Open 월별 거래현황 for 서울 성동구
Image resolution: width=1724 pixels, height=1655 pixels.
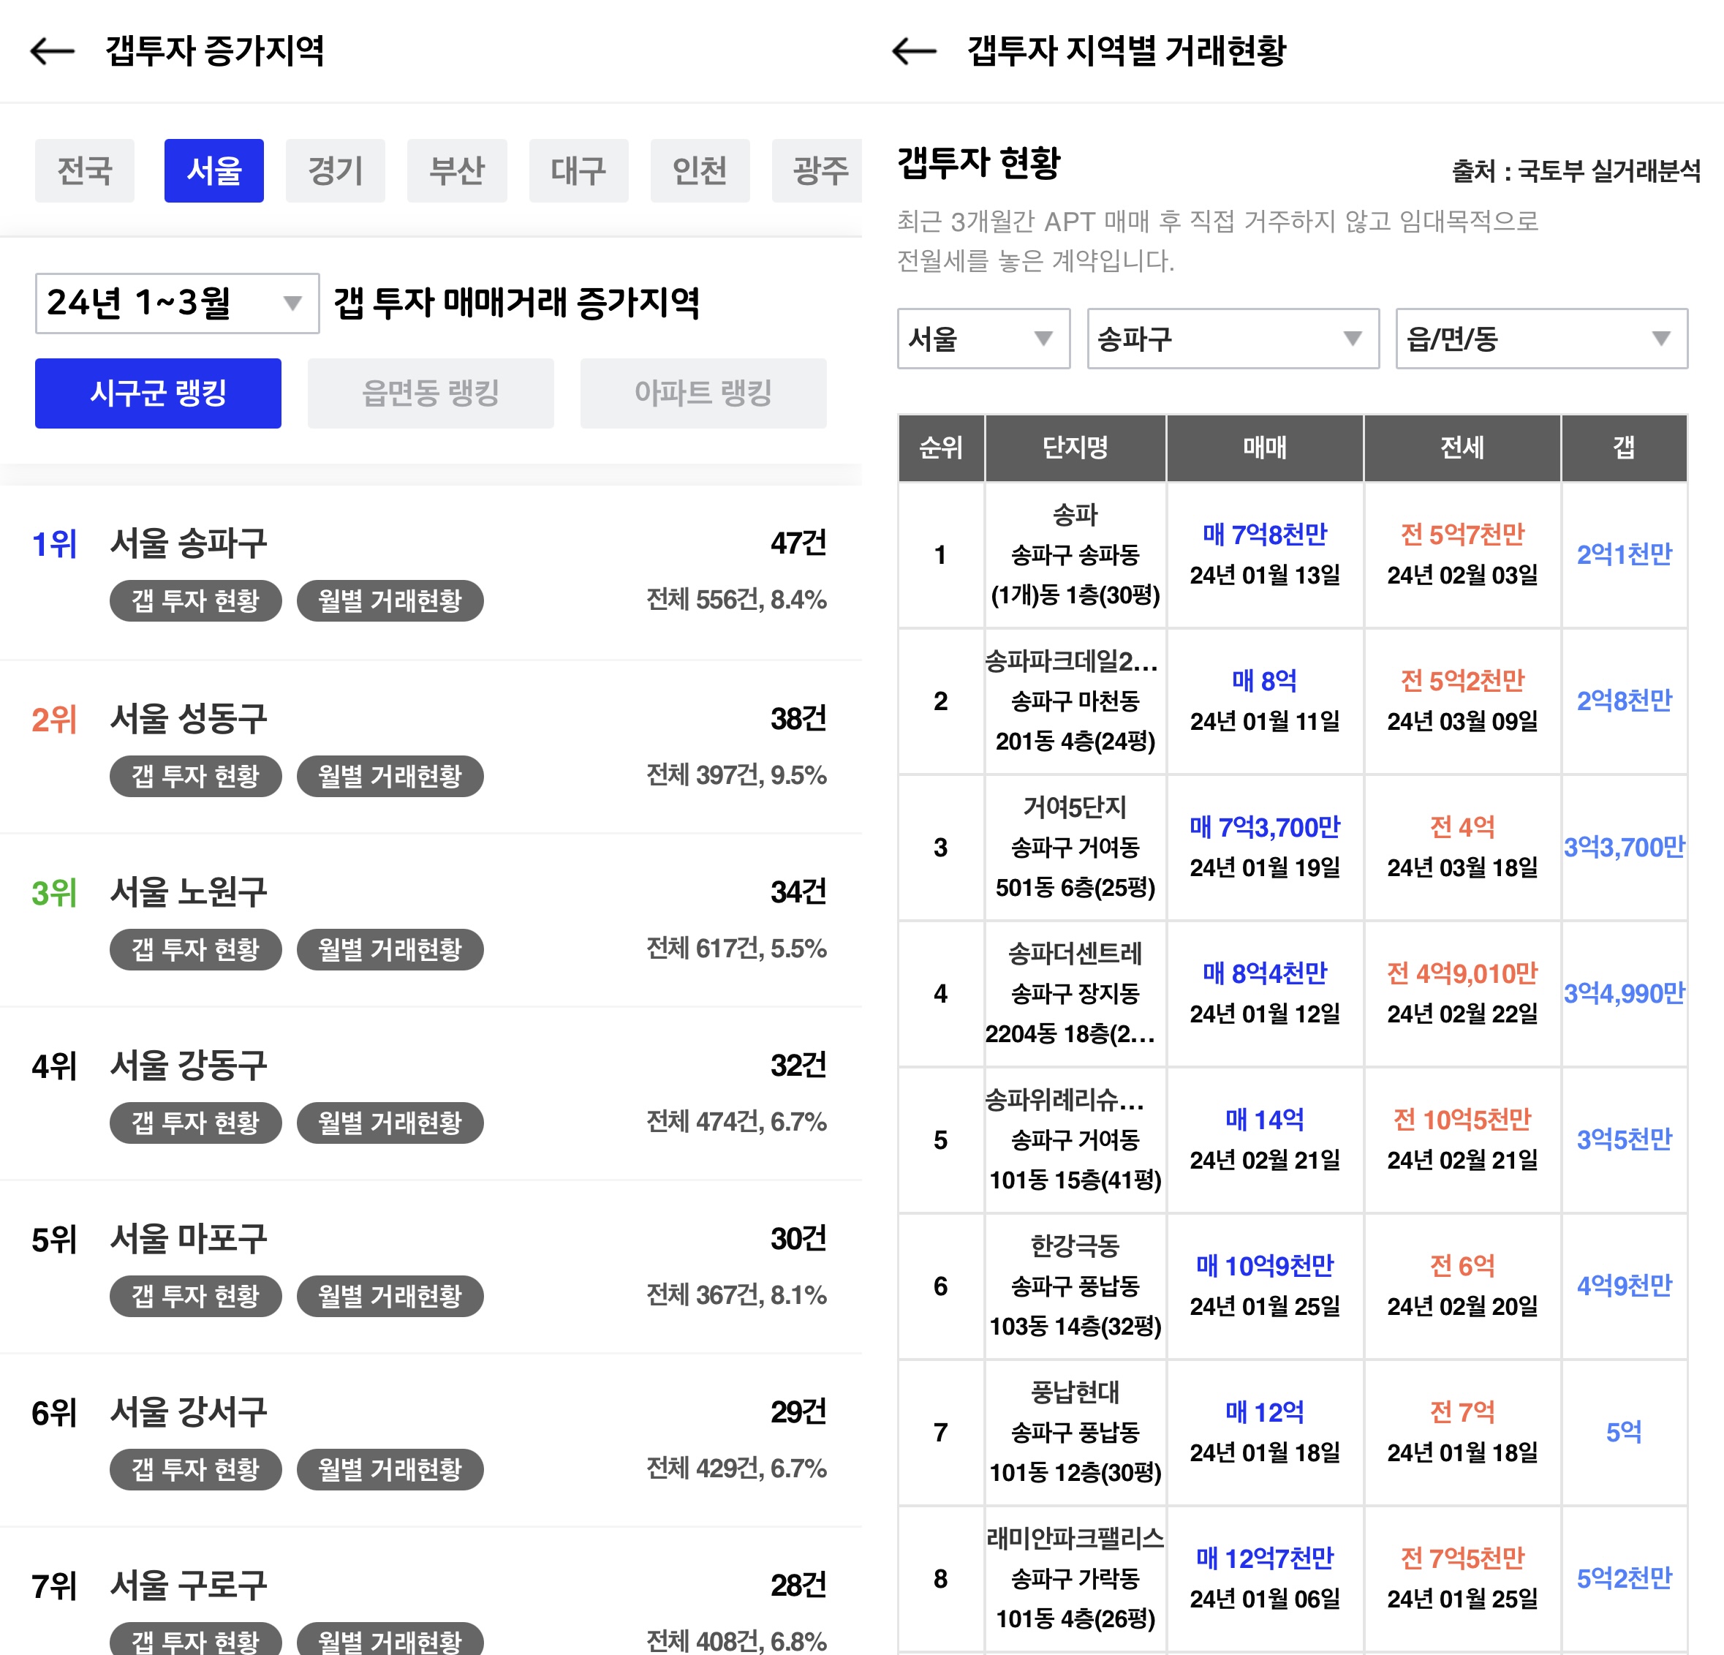tap(390, 776)
